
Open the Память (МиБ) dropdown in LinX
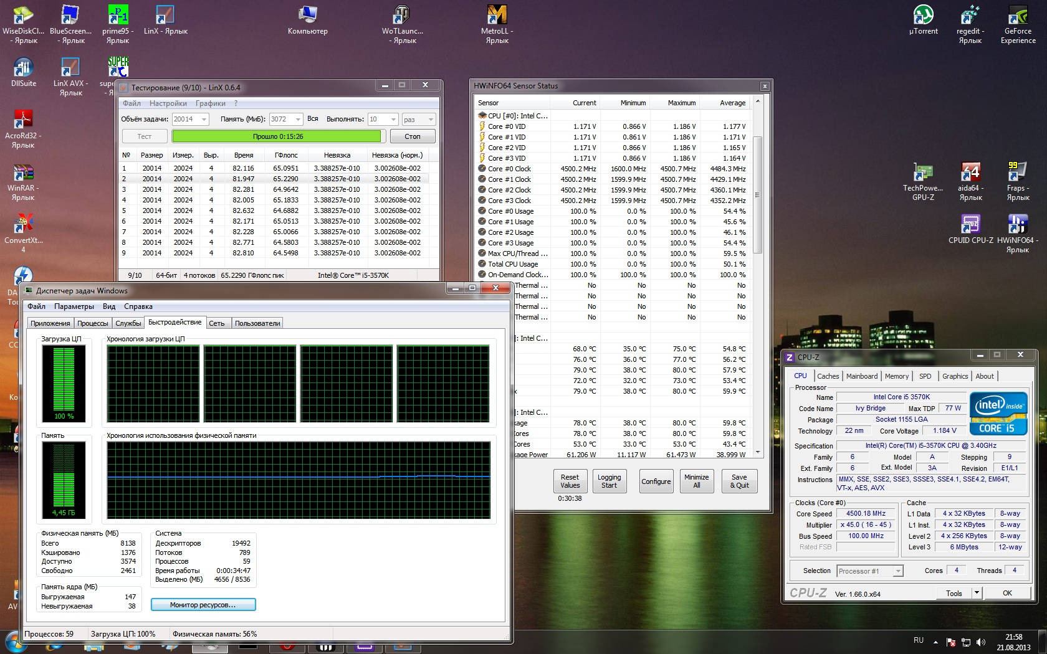[298, 119]
